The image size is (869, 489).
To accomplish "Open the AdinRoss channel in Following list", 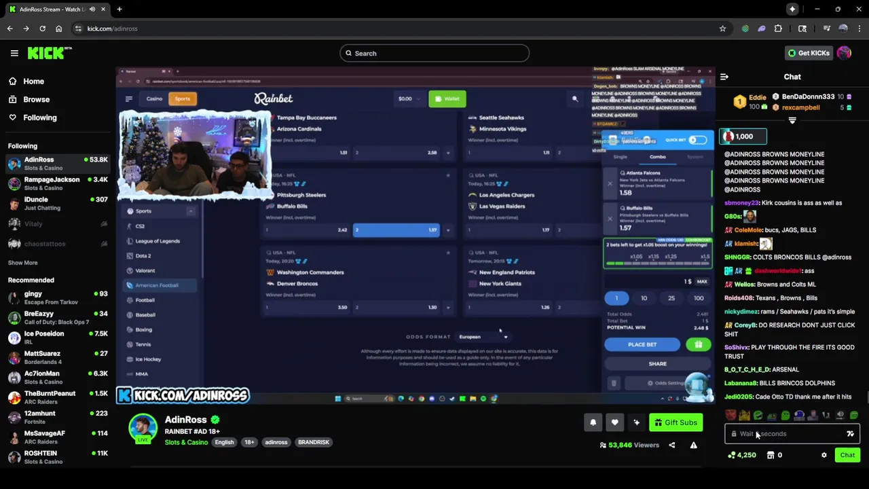I will coord(58,164).
